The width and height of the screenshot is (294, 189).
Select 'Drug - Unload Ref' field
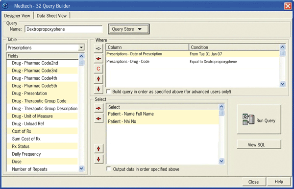42,124
